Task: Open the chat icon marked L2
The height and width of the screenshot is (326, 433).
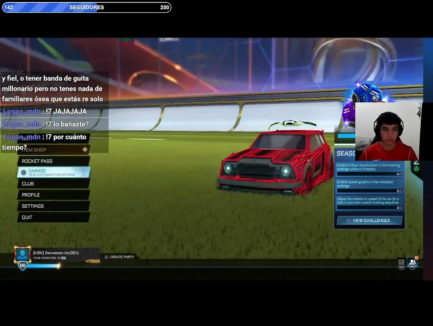Action: [x=401, y=264]
